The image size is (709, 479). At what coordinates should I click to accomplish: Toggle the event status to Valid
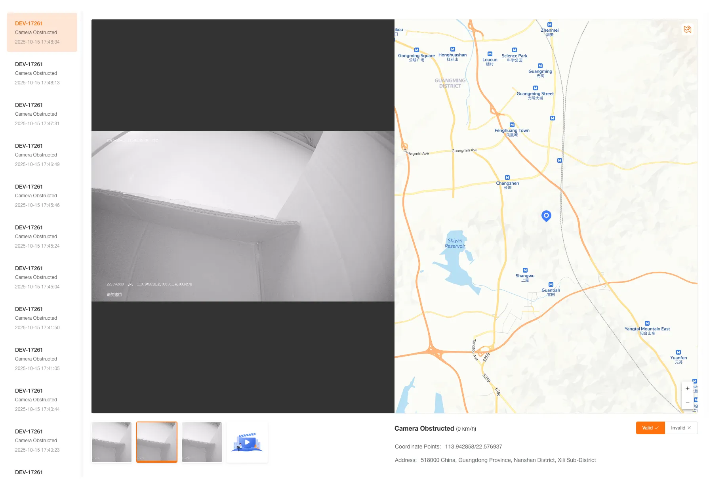pos(650,428)
